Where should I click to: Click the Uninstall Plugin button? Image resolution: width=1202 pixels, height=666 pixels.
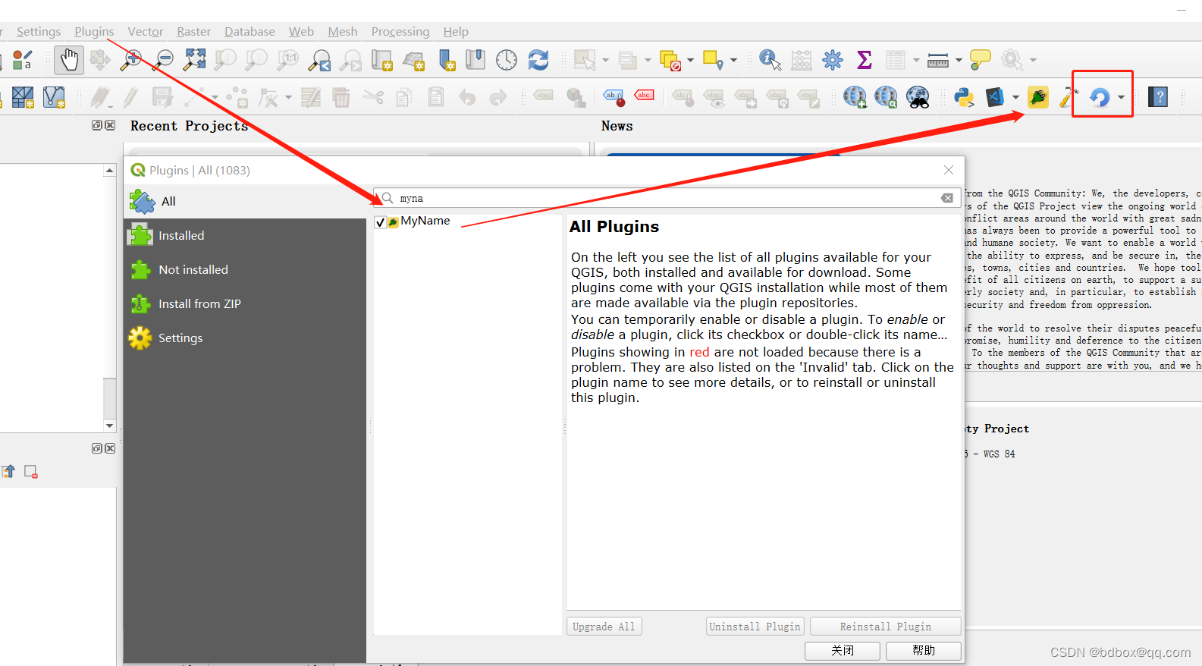755,627
